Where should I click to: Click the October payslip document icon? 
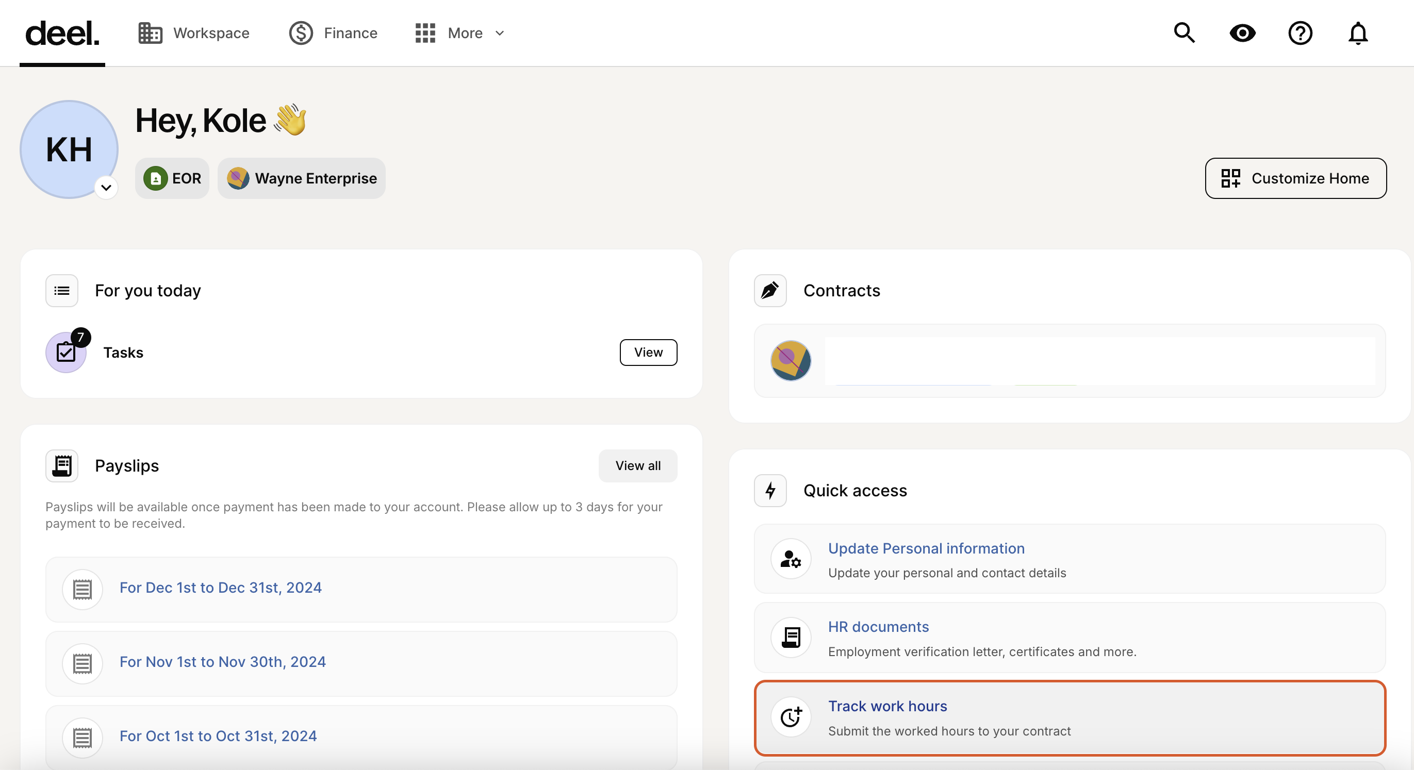[83, 738]
